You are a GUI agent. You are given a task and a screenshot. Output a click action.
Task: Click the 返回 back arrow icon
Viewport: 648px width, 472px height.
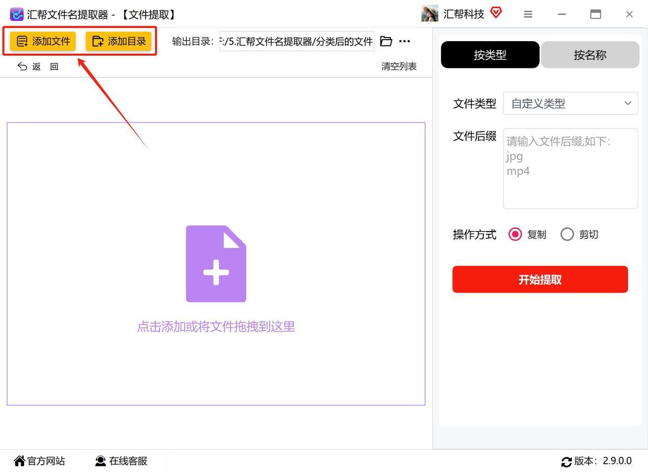coord(21,66)
